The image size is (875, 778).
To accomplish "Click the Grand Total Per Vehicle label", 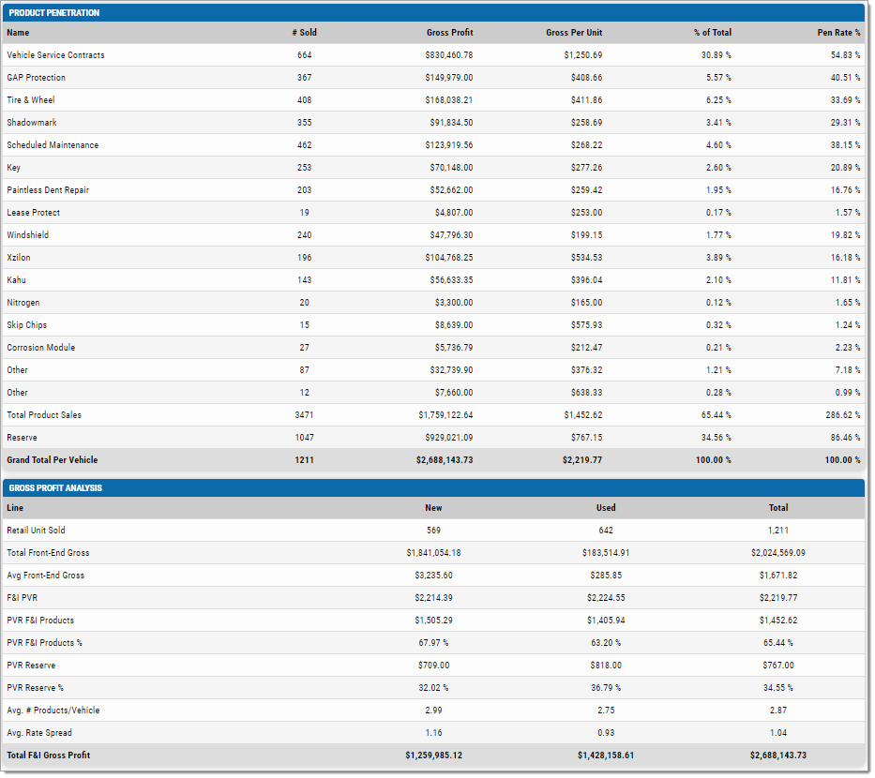I will [x=53, y=460].
